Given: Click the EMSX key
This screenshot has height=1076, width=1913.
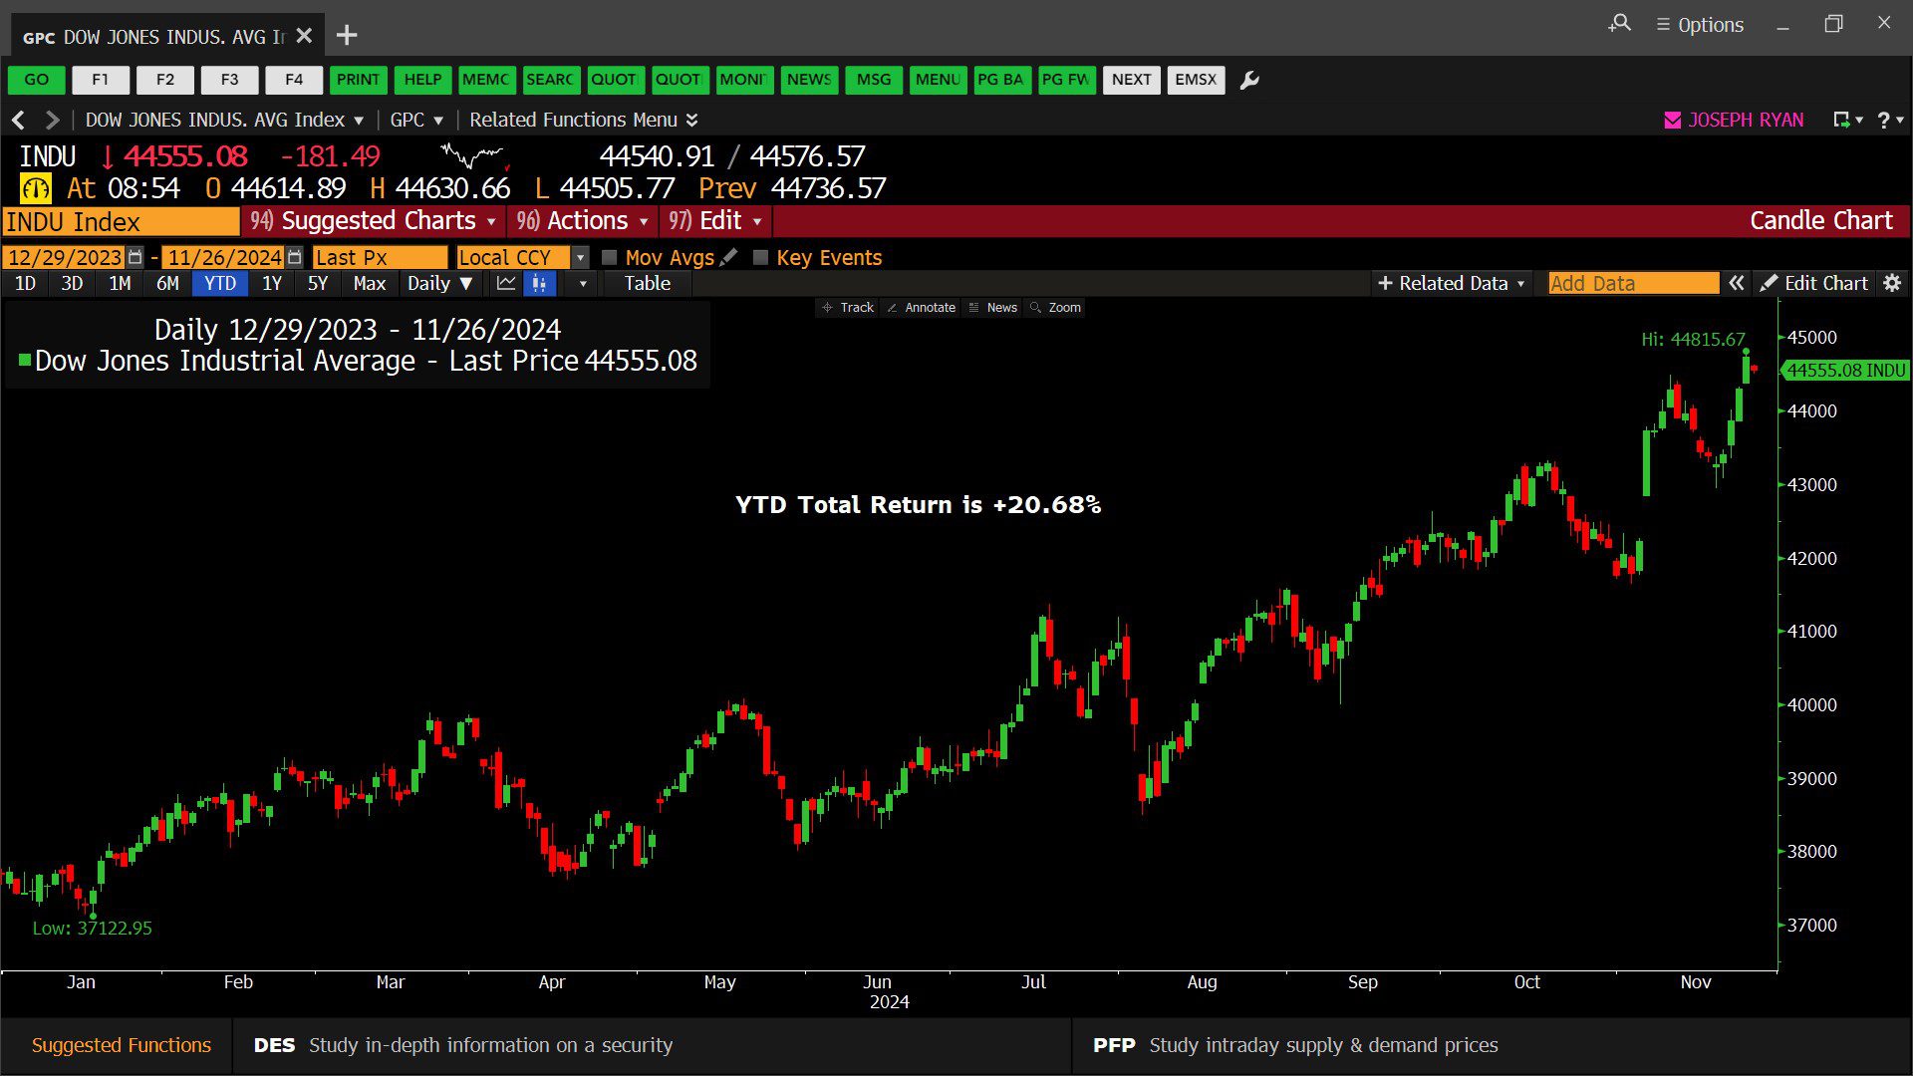Looking at the screenshot, I should coord(1196,80).
